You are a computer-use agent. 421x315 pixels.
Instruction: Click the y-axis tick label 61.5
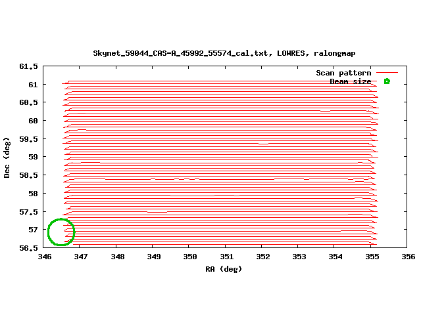coord(28,66)
